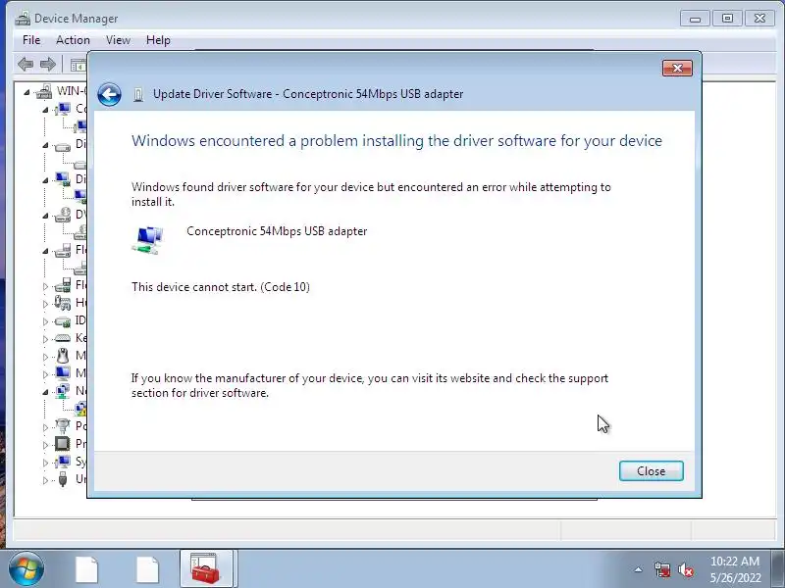Select the IDE controllers category icon
This screenshot has width=785, height=588.
point(63,321)
